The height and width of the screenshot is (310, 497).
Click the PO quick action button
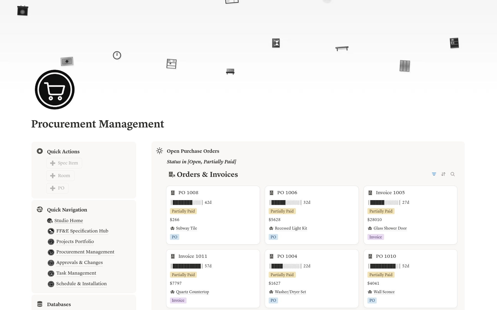(57, 188)
